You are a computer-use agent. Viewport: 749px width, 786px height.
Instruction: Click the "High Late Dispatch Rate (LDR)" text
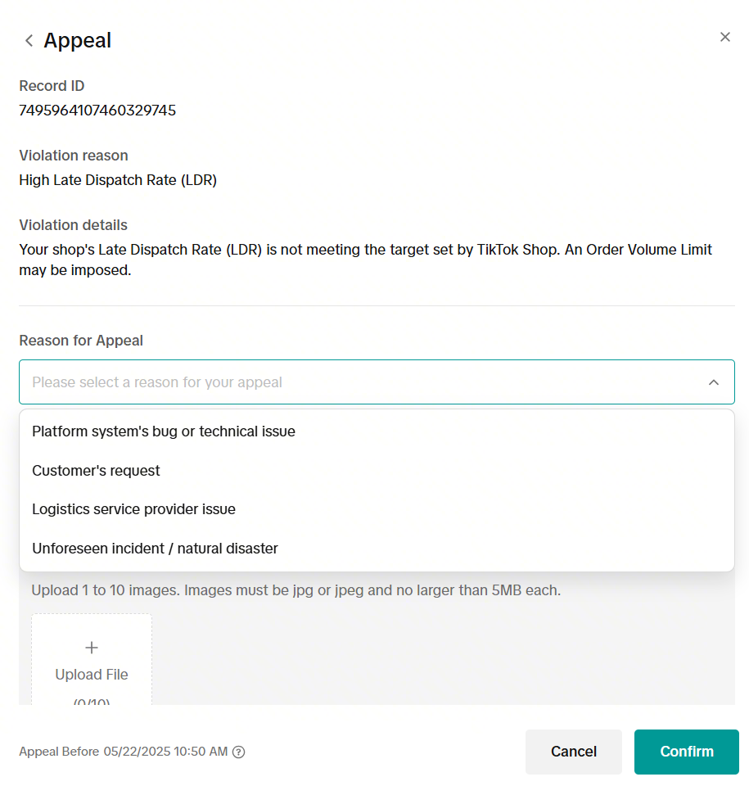point(118,180)
